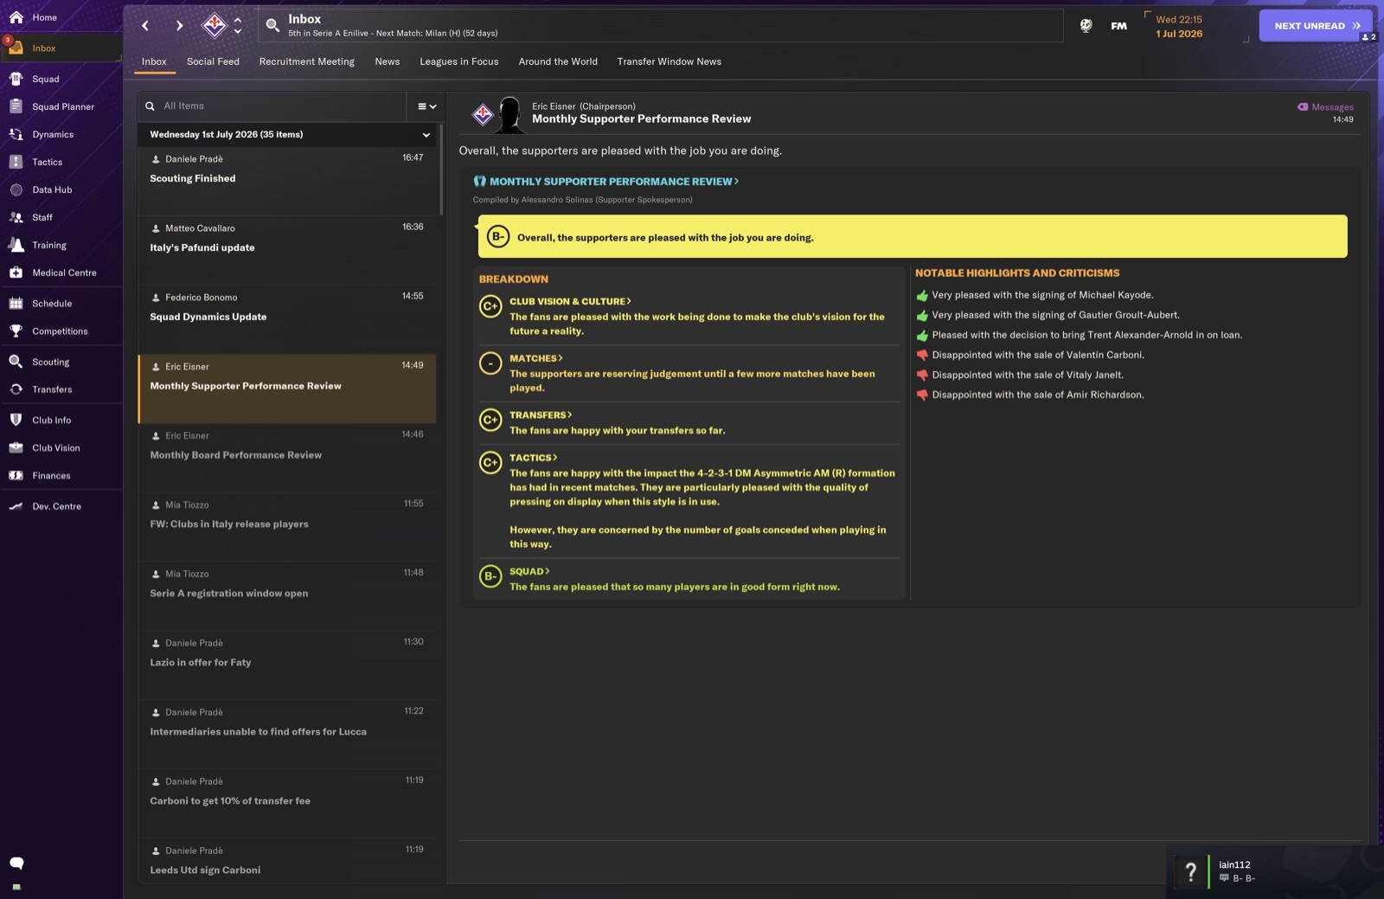The width and height of the screenshot is (1384, 899).
Task: Open Italy's Pafundi update message
Action: click(287, 250)
